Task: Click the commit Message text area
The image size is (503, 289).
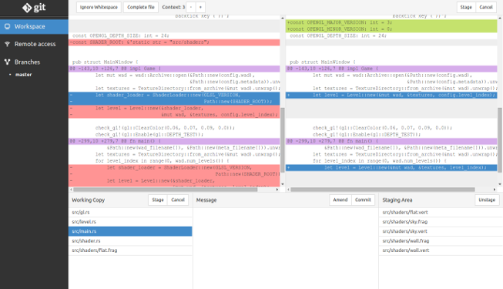Action: point(286,248)
